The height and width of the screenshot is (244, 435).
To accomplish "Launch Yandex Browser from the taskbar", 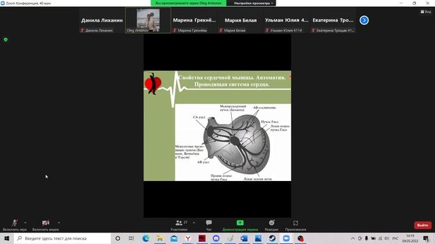I will [x=188, y=238].
